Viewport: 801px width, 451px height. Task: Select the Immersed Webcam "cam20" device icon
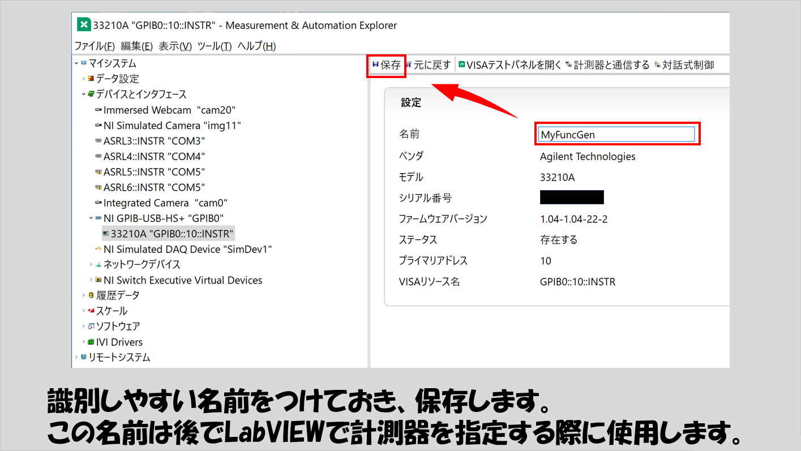coord(98,110)
